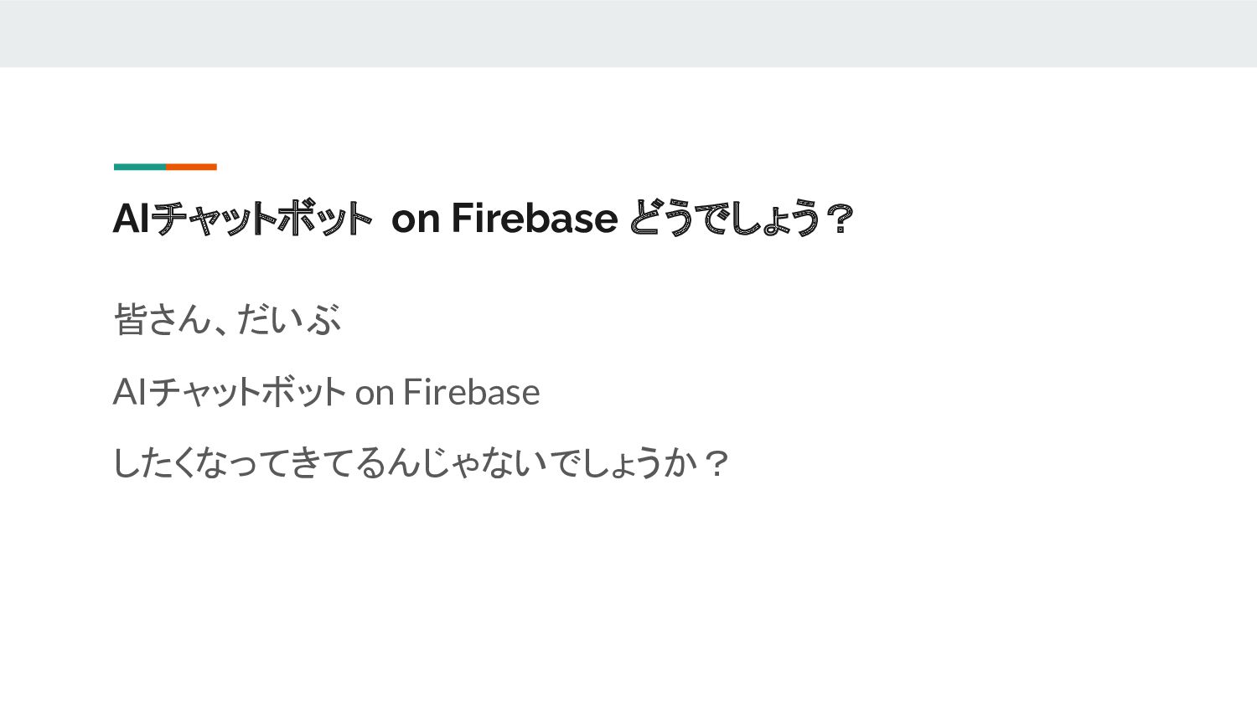Screen dimensions: 1257x707
Task: Click だいぶ in the first body line
Action: [289, 319]
